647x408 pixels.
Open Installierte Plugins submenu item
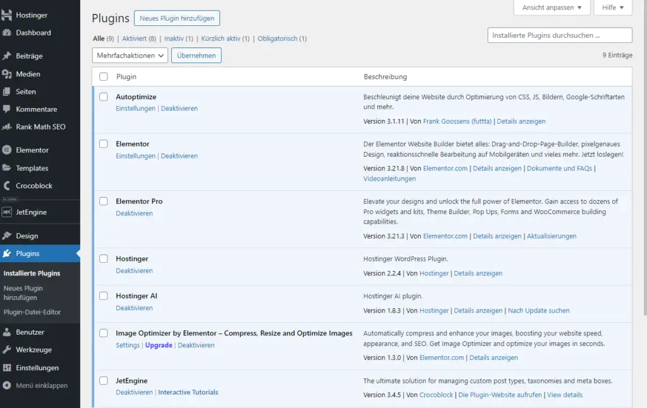pos(32,273)
